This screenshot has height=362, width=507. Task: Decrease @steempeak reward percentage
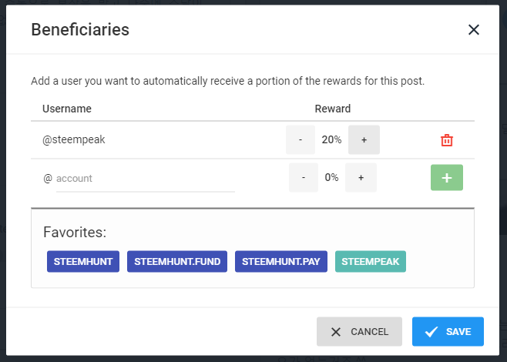[x=301, y=140]
